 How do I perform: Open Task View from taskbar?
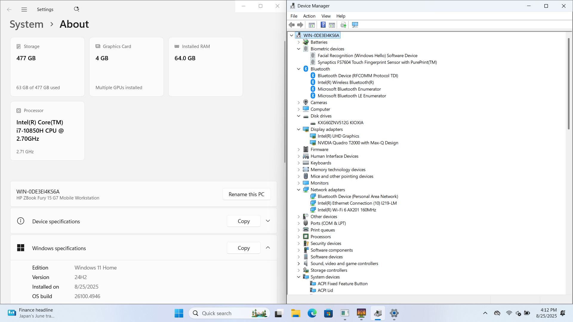click(279, 313)
